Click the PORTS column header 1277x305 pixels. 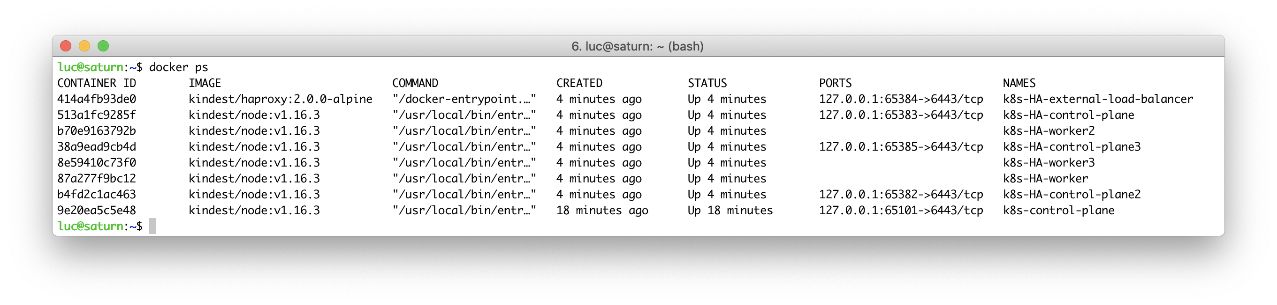click(835, 83)
